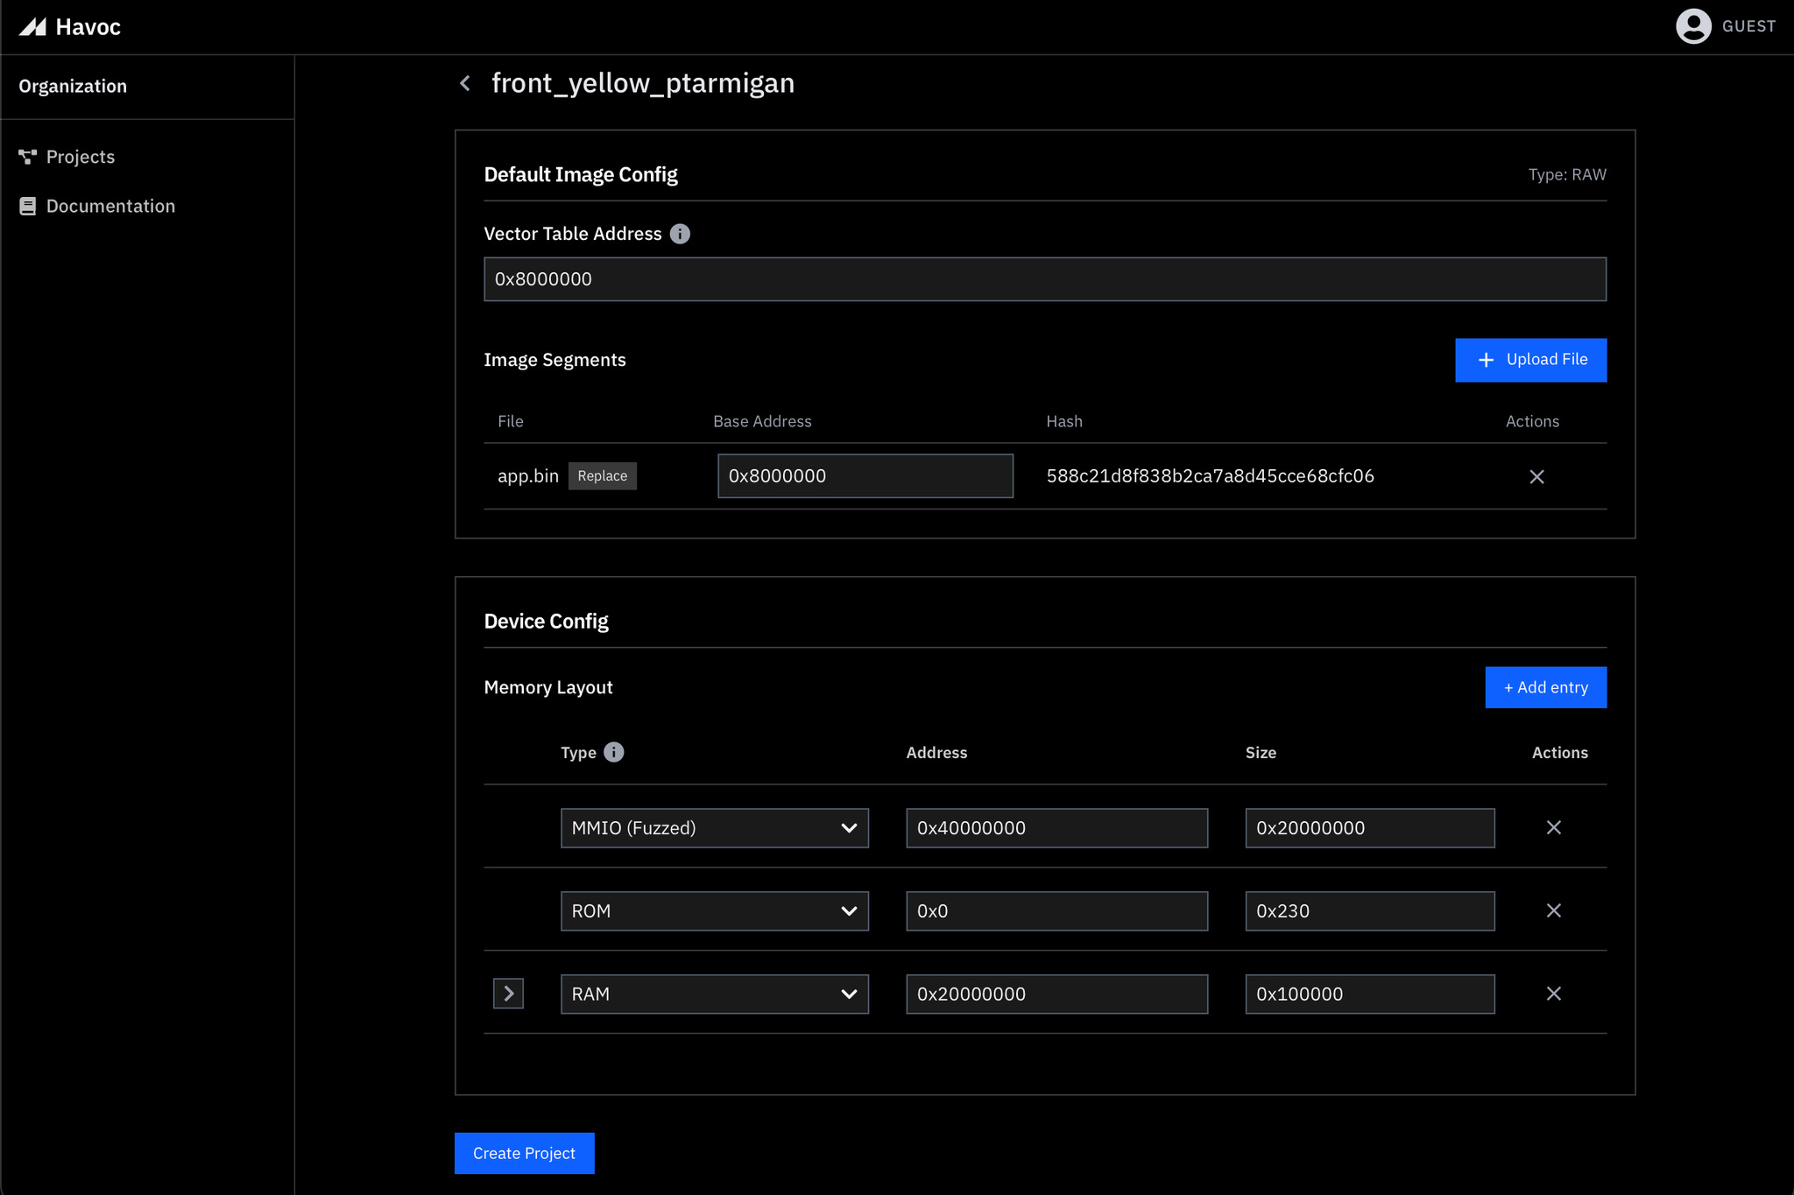Screen dimensions: 1794x1195
Task: Remove the RAM memory layout row
Action: pos(1553,994)
